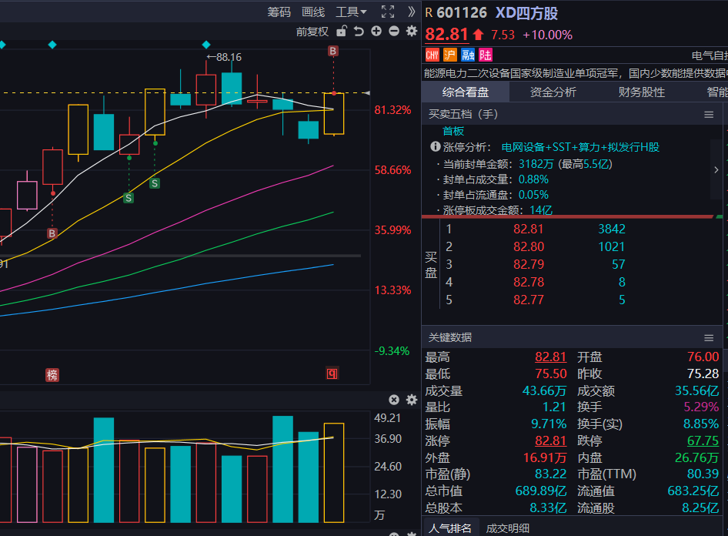
Task: Open 电网设备+SST+算力+拟发行H股 link
Action: tap(580, 147)
